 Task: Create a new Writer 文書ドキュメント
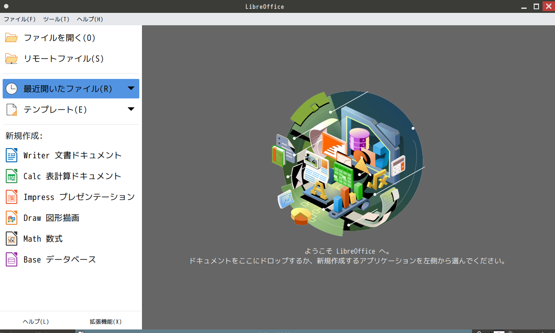pyautogui.click(x=71, y=155)
